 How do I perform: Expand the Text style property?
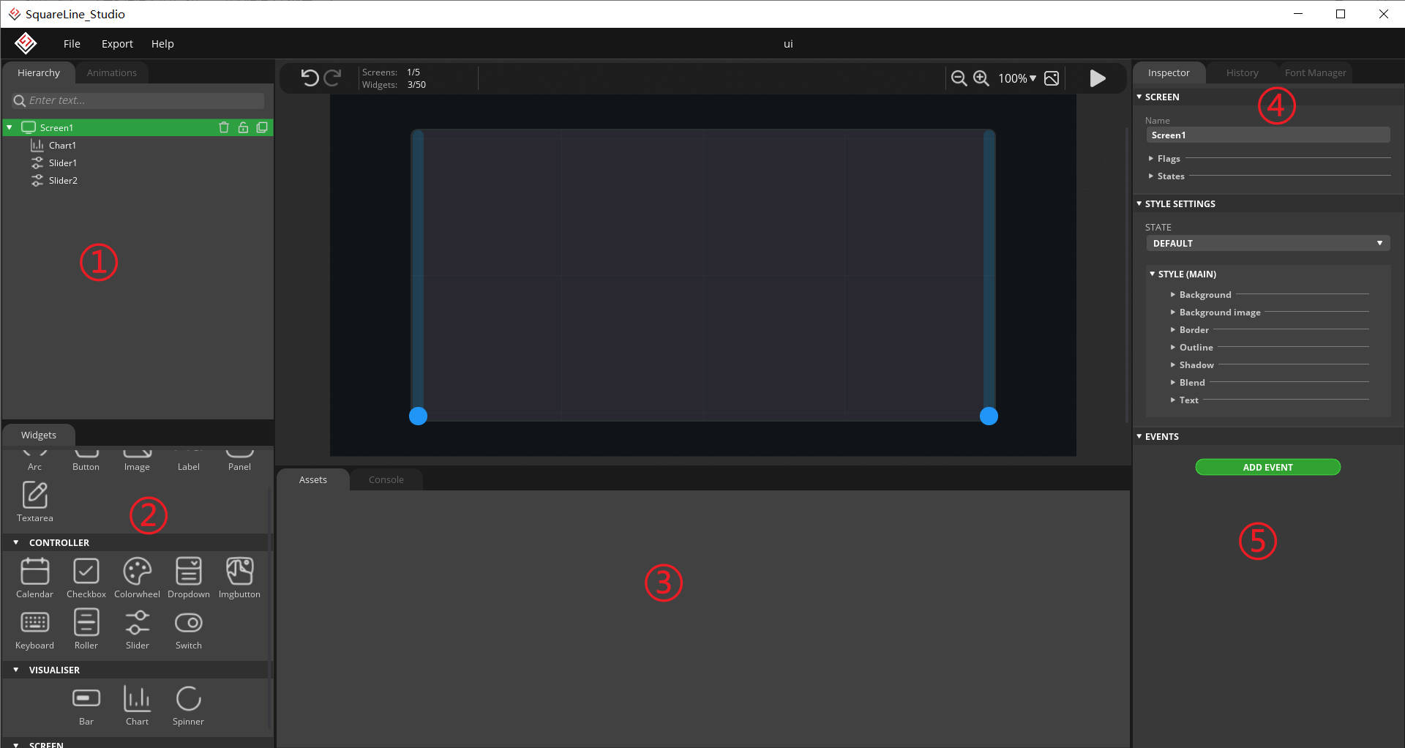click(x=1173, y=400)
